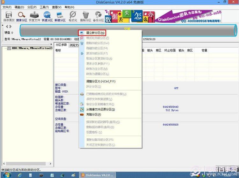Viewport: 239px width, 178px height.
Task: Click the tree panel horizontal scrollbar thumb
Action: point(25,164)
